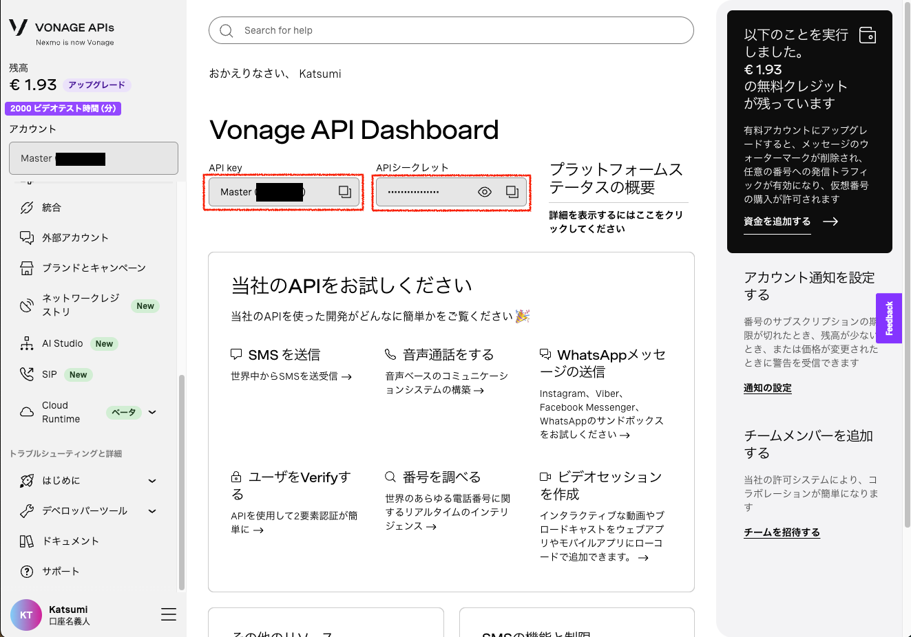Click the Instagram、Viber sandbox link text
Image resolution: width=911 pixels, height=637 pixels.
coord(602,414)
